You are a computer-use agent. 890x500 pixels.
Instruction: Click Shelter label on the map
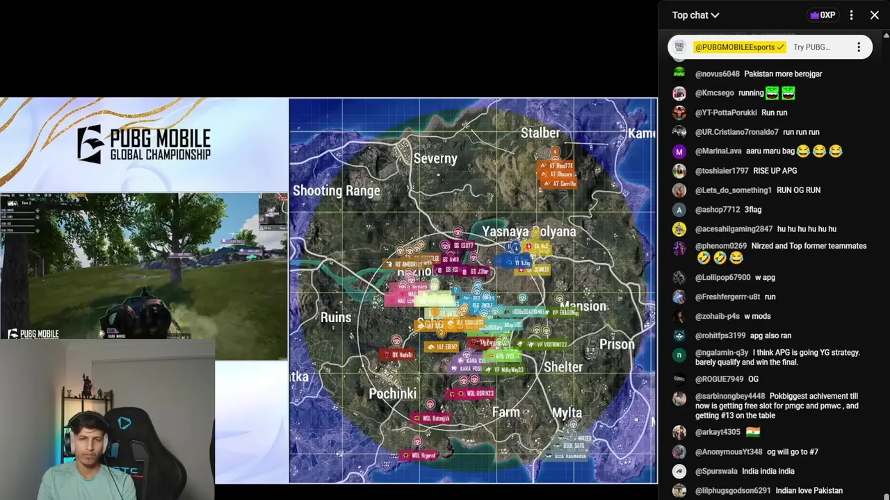pyautogui.click(x=563, y=367)
